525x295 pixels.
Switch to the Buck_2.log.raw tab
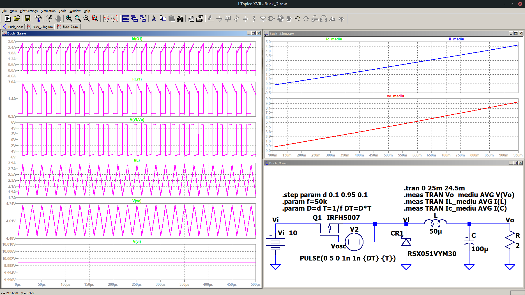40,27
